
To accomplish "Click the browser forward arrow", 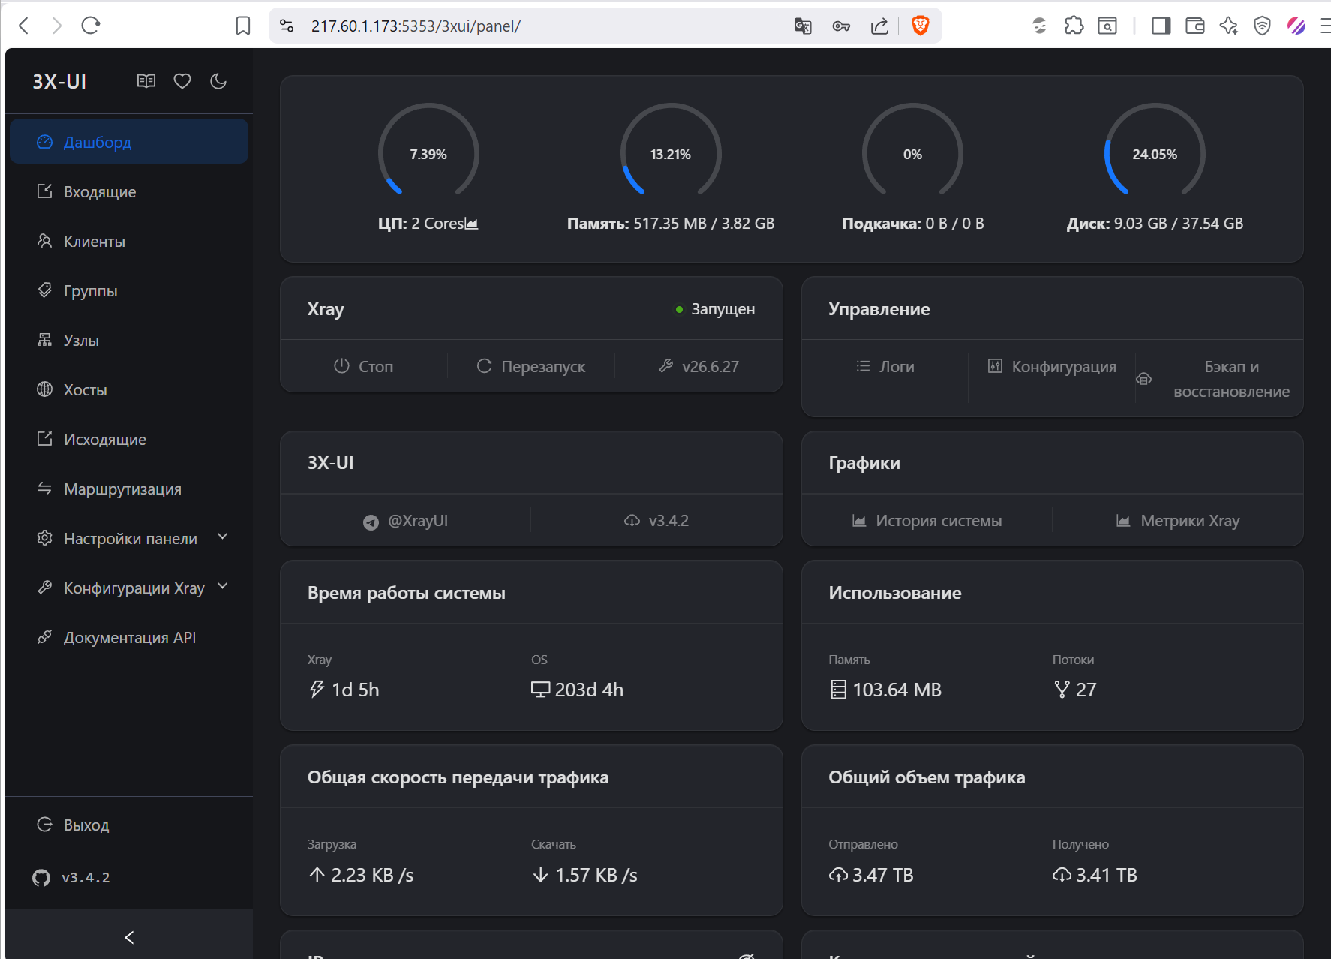I will (x=57, y=26).
